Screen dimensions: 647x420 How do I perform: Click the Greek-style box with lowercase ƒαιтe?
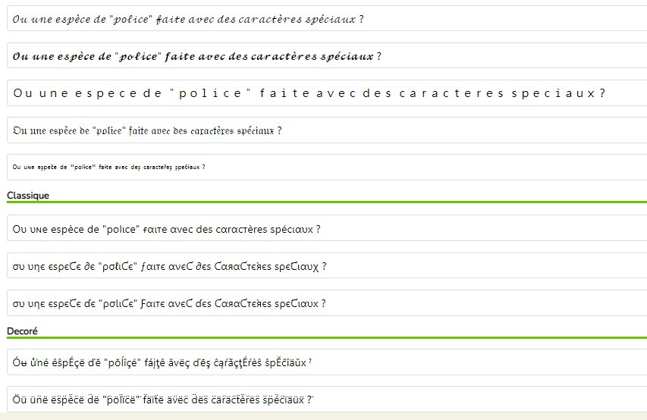(326, 266)
